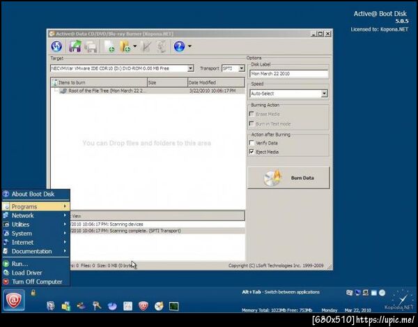Launch the green console terminal icon
Viewport: 418px width, 327px height.
173,306
